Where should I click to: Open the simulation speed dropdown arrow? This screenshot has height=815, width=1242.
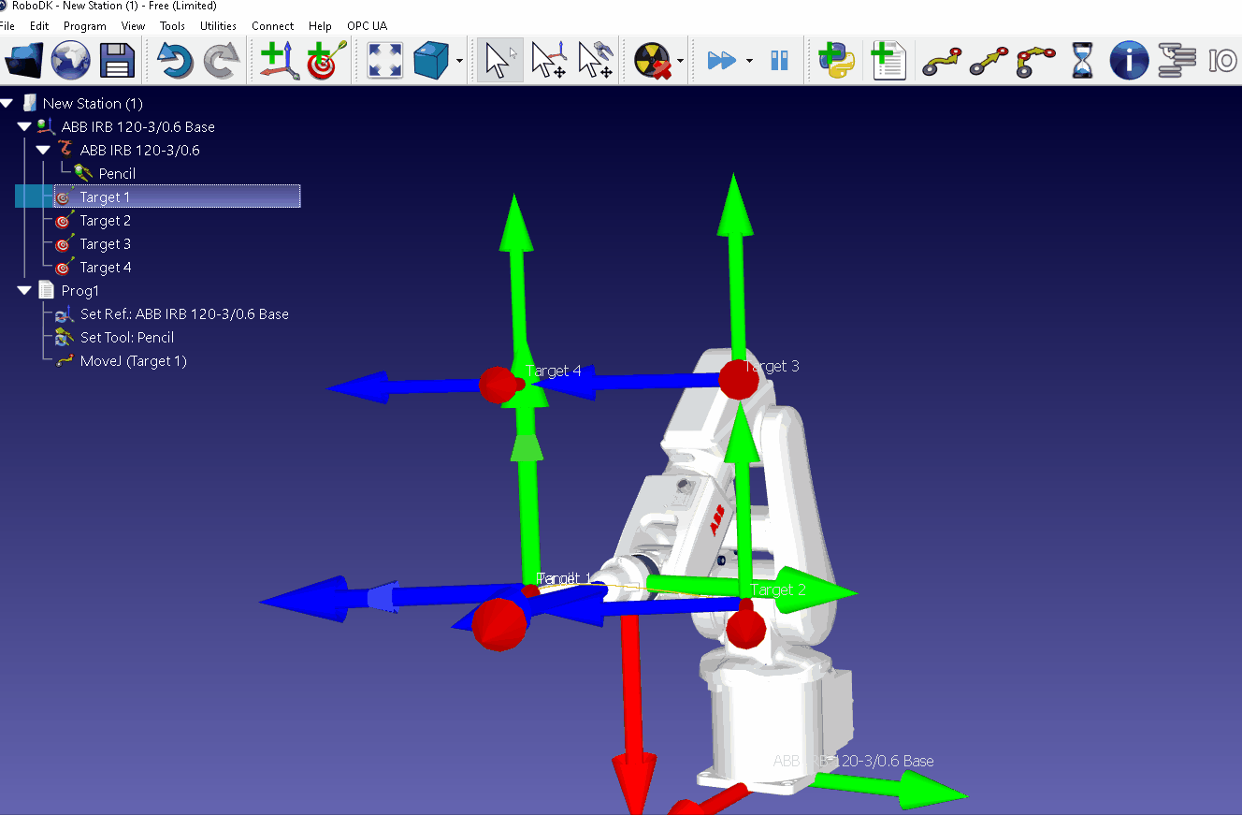click(x=749, y=62)
